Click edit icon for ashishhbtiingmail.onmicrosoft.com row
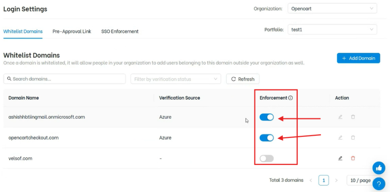 [x=340, y=117]
